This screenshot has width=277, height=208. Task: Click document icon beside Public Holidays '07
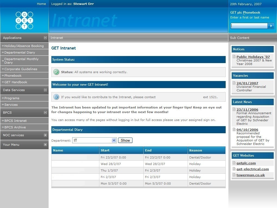click(234, 57)
